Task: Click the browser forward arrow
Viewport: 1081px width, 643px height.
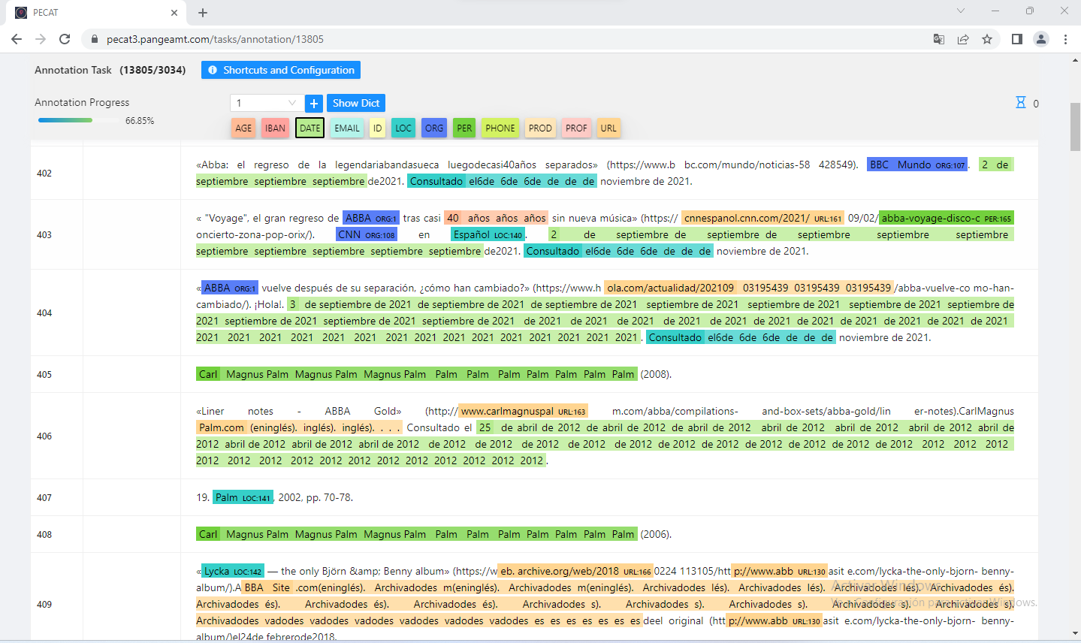Action: point(41,39)
